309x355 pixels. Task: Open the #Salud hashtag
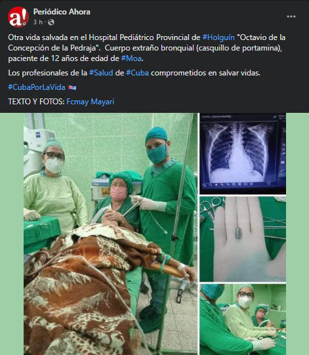click(x=101, y=73)
